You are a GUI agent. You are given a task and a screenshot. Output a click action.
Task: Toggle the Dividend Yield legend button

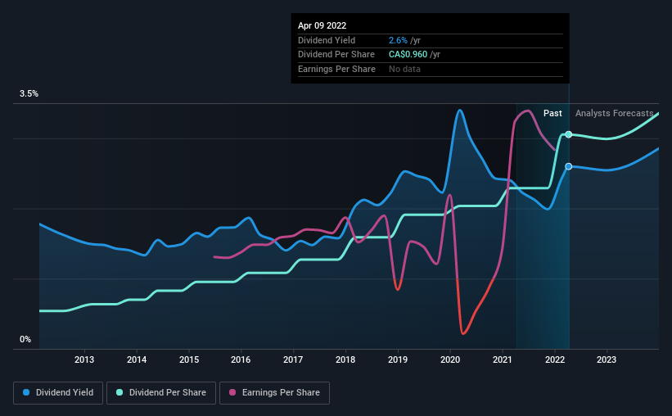58,393
